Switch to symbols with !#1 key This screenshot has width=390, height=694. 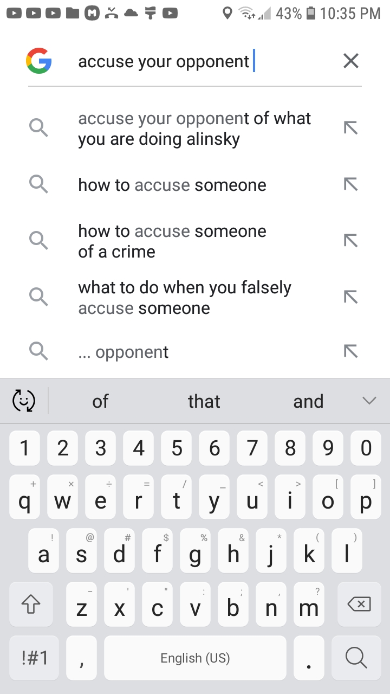pos(34,658)
